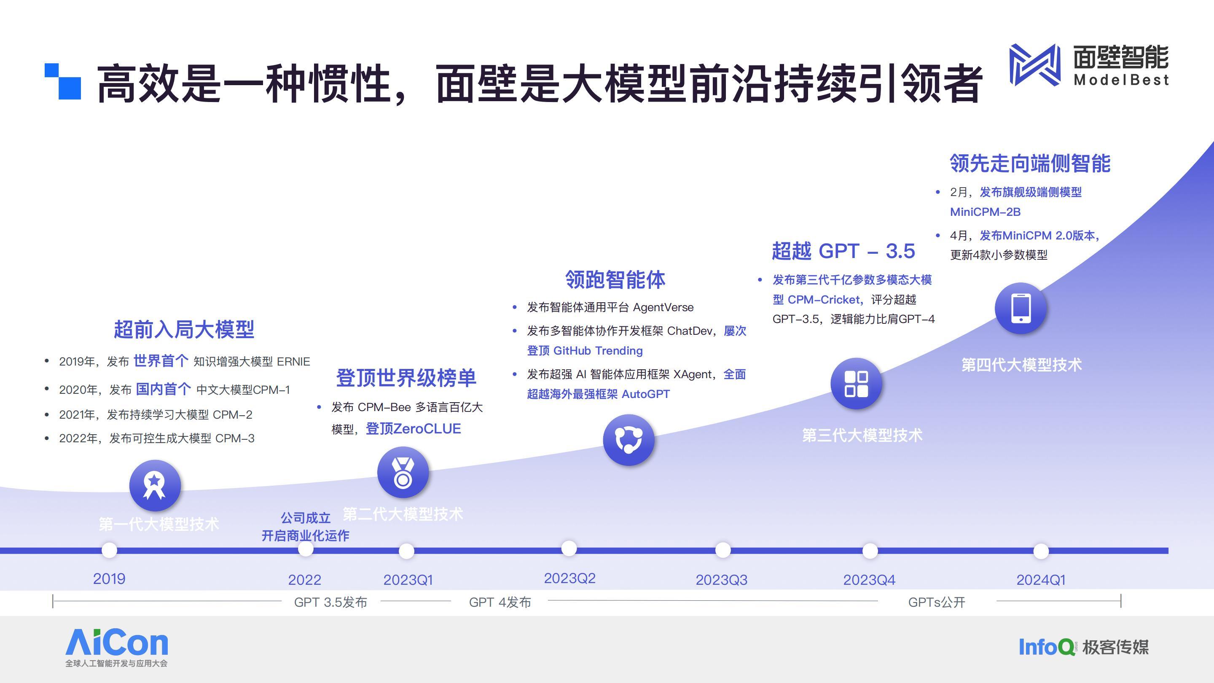Click the year label 2019
Screen dimensions: 1214x683
[109, 579]
